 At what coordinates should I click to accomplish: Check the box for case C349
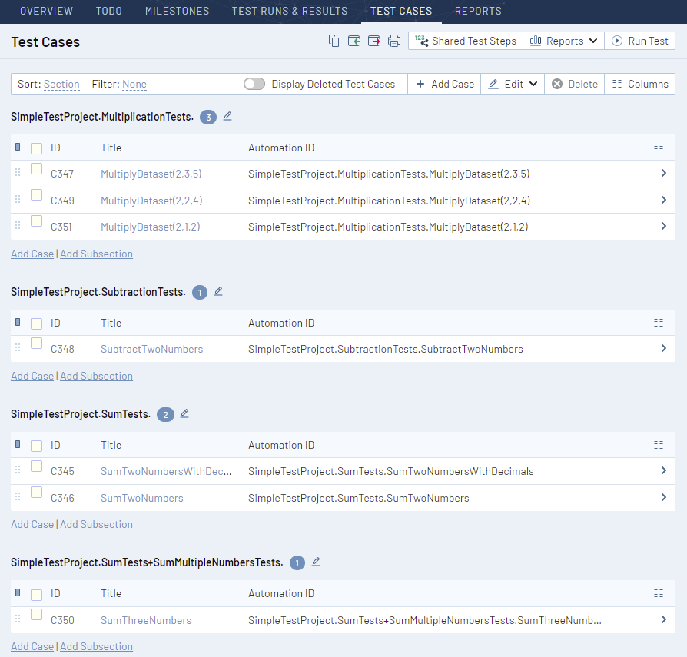point(36,195)
